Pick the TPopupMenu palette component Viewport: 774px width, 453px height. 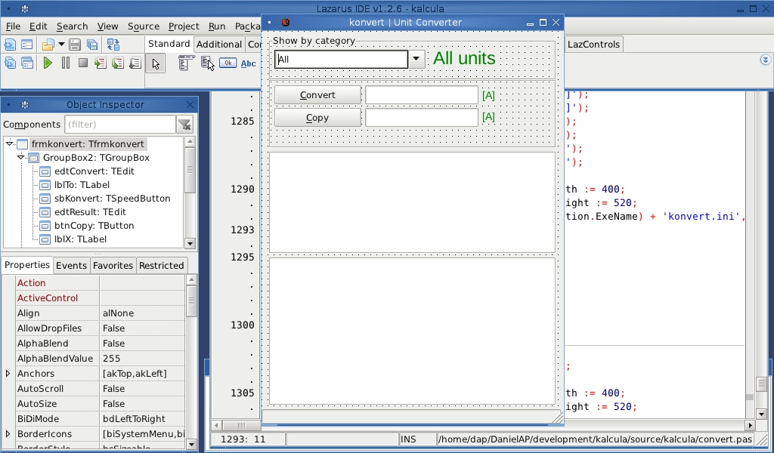207,63
